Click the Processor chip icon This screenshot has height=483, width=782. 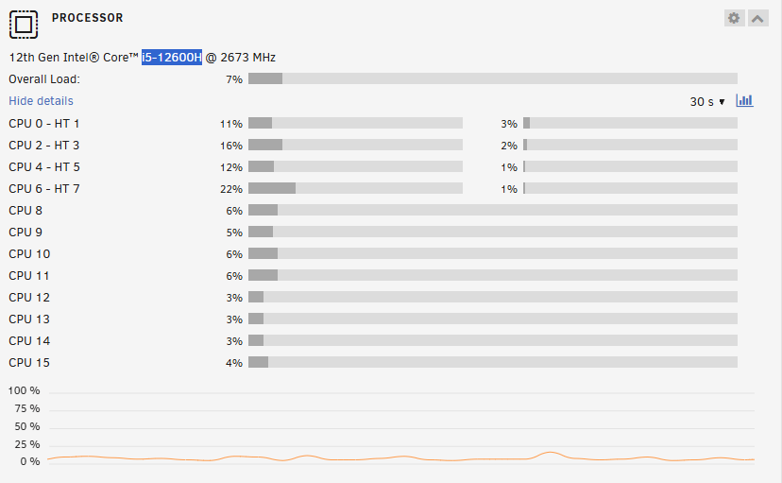pyautogui.click(x=25, y=23)
